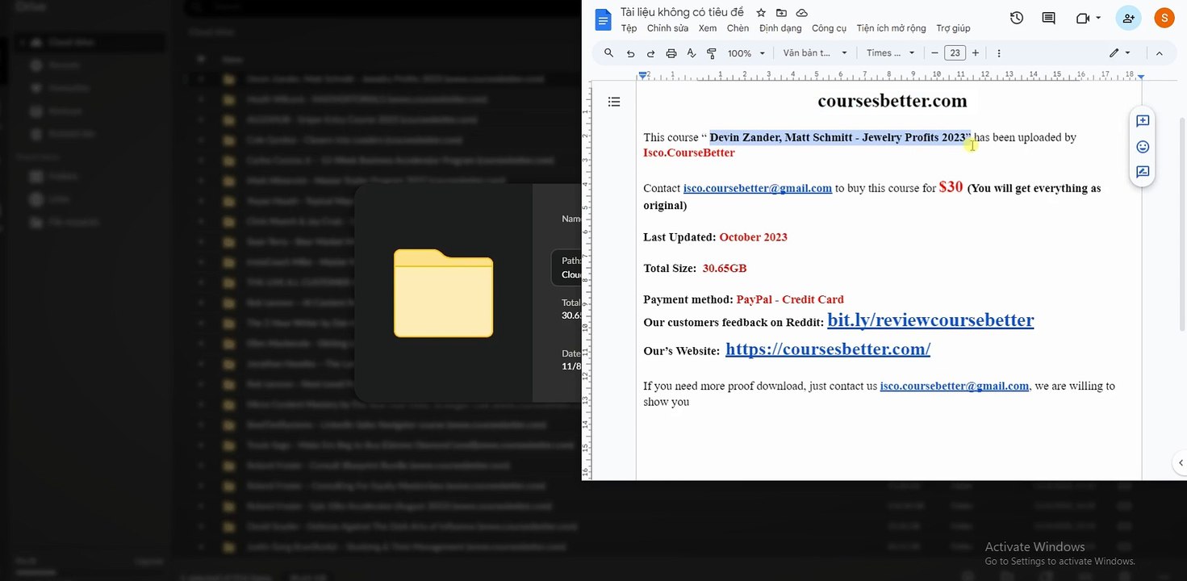Rename the document title Tài liệu không có tiêu đề

(682, 12)
